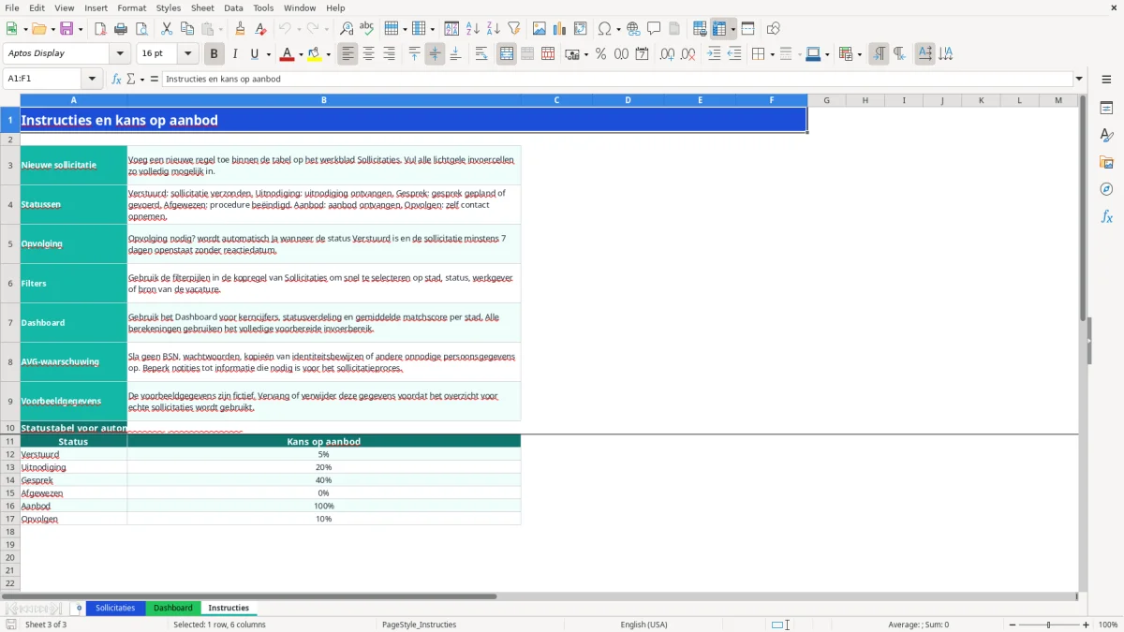Image resolution: width=1124 pixels, height=632 pixels.
Task: Open the Sheet menu
Action: click(x=203, y=7)
